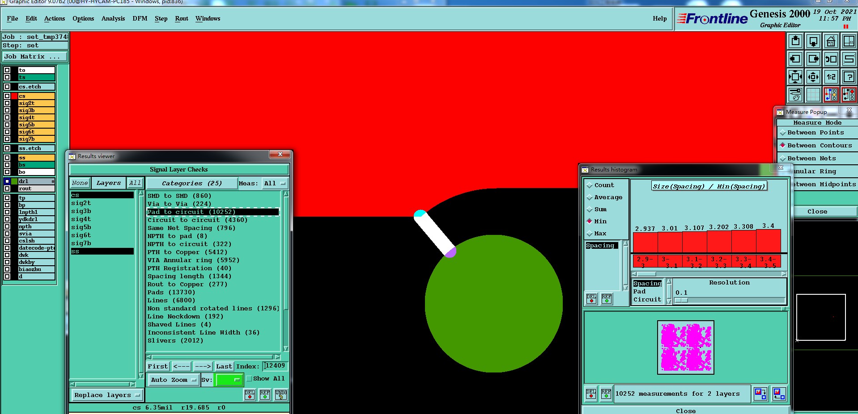Viewport: 858px width, 414px height.
Task: Open the Meas: All dropdown
Action: click(x=275, y=184)
